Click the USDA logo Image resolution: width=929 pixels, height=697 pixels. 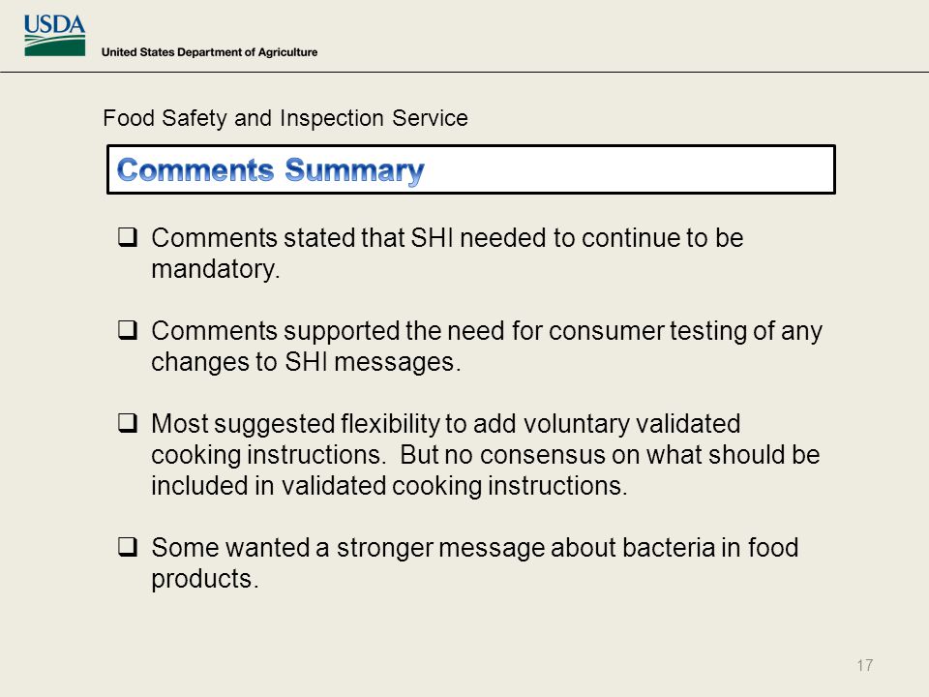pos(54,35)
